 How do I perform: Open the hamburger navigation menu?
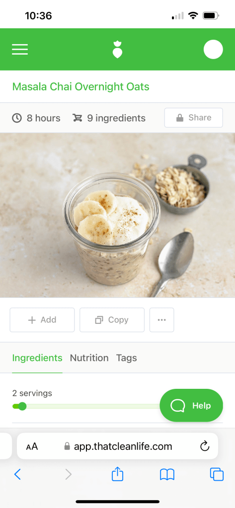[20, 49]
